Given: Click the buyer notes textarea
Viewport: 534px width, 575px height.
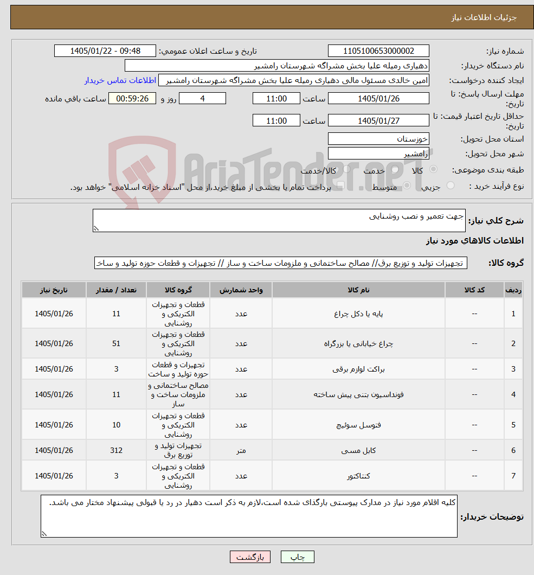Looking at the screenshot, I should pyautogui.click(x=249, y=516).
